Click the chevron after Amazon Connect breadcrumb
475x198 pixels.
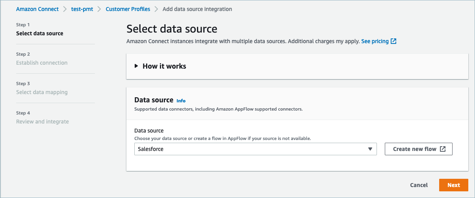(x=65, y=9)
